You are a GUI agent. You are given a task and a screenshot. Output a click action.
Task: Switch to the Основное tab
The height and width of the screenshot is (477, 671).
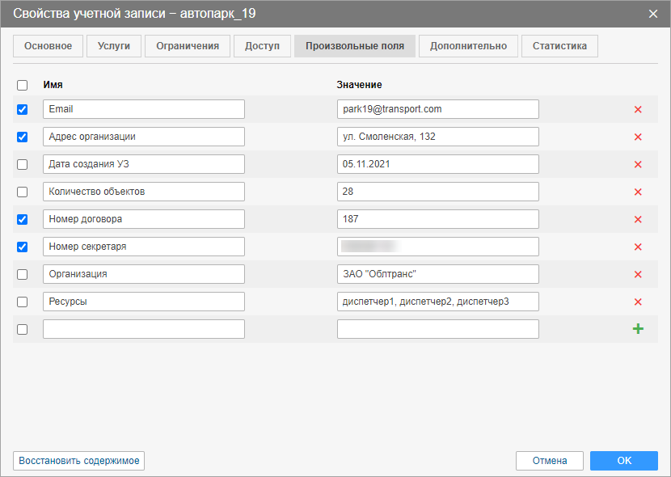(48, 46)
